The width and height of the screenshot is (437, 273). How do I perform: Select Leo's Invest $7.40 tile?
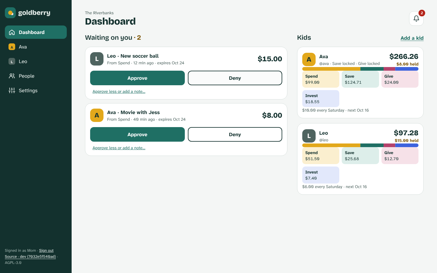(x=321, y=175)
